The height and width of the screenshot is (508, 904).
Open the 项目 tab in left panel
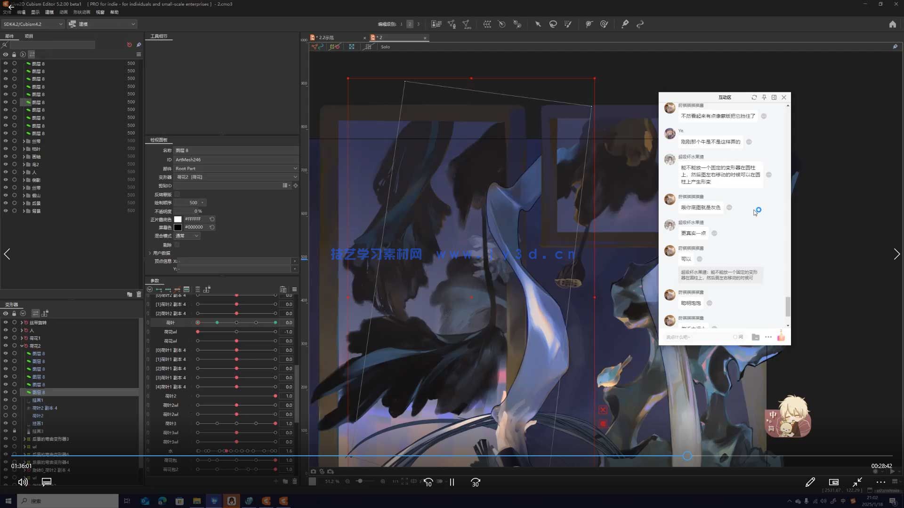point(29,36)
